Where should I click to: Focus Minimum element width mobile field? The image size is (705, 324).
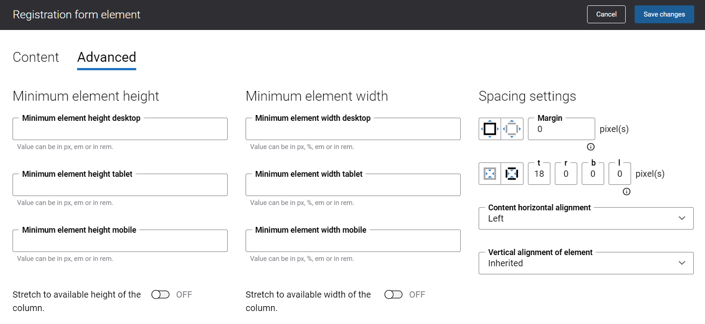tap(353, 242)
